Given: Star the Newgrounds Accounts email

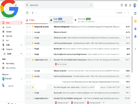Looking at the screenshot, I should tap(30, 27).
